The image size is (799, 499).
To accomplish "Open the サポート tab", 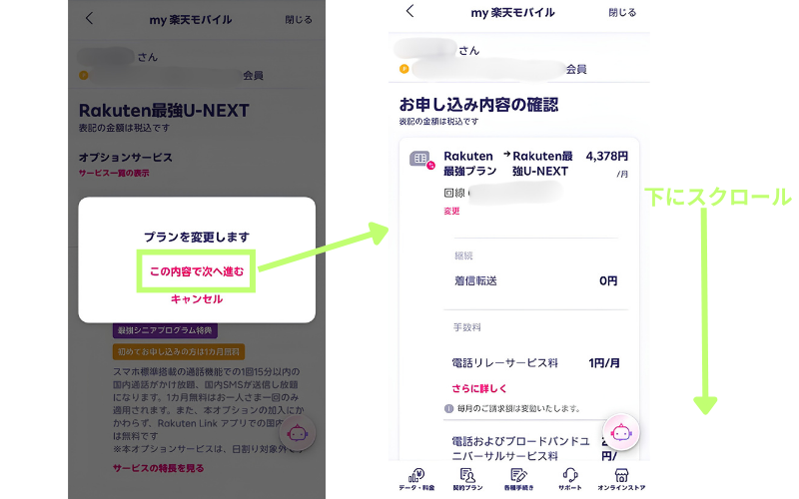I will [x=569, y=480].
